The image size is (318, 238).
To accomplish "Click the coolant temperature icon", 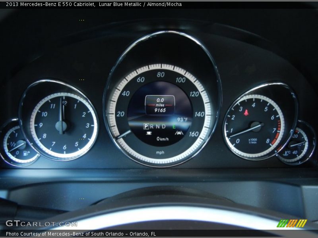I will [x=287, y=153].
